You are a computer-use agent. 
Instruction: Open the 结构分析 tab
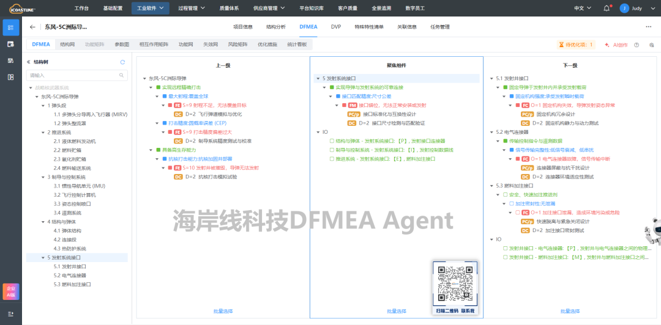[x=275, y=27]
